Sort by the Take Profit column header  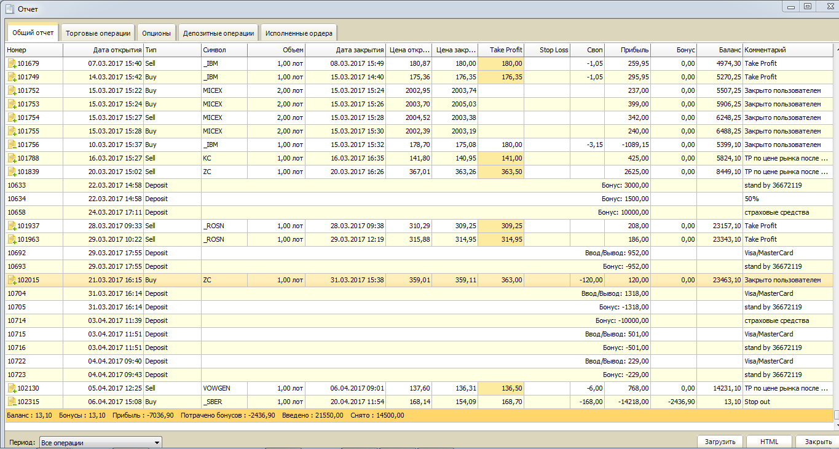(501, 50)
